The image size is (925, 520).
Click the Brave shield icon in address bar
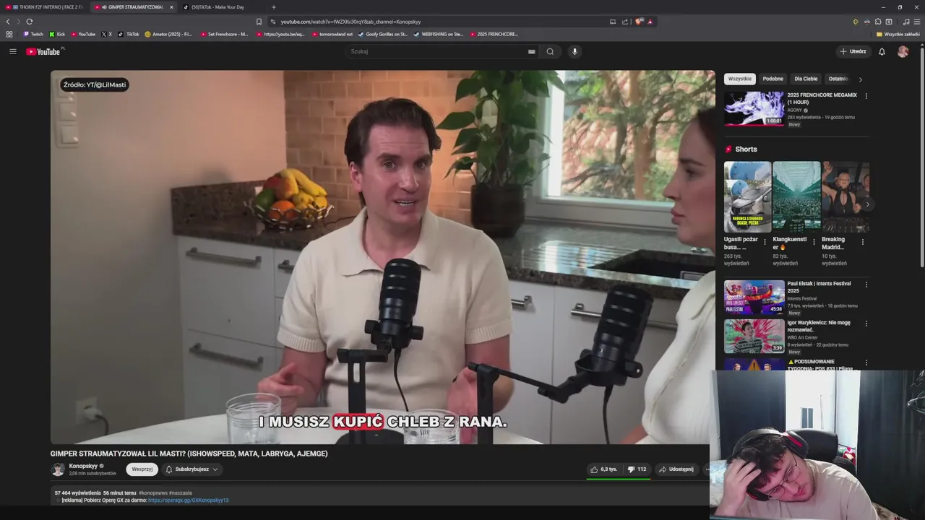pos(639,22)
